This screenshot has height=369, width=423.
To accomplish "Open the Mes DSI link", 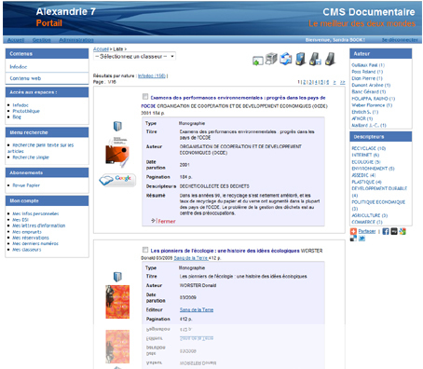I will 20,220.
